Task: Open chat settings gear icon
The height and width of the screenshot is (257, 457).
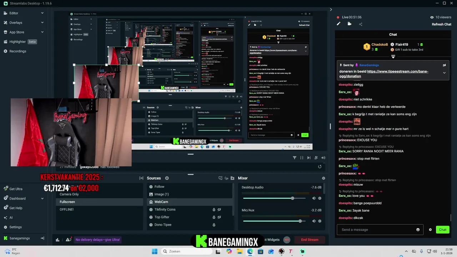Action: tap(430, 230)
